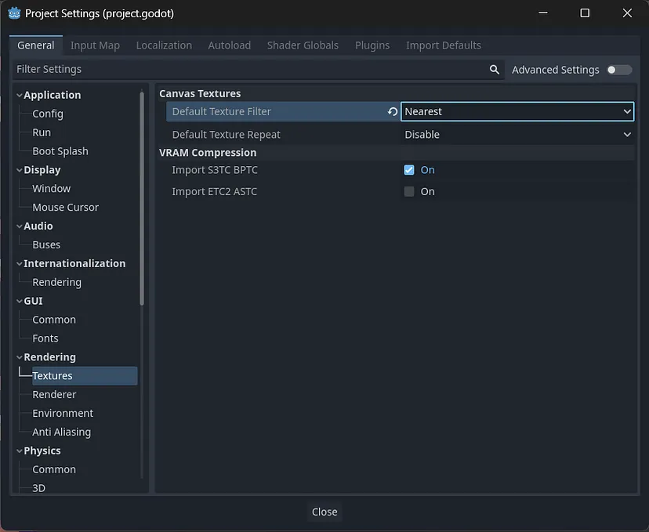Image resolution: width=649 pixels, height=532 pixels.
Task: Click the Close button
Action: click(324, 512)
